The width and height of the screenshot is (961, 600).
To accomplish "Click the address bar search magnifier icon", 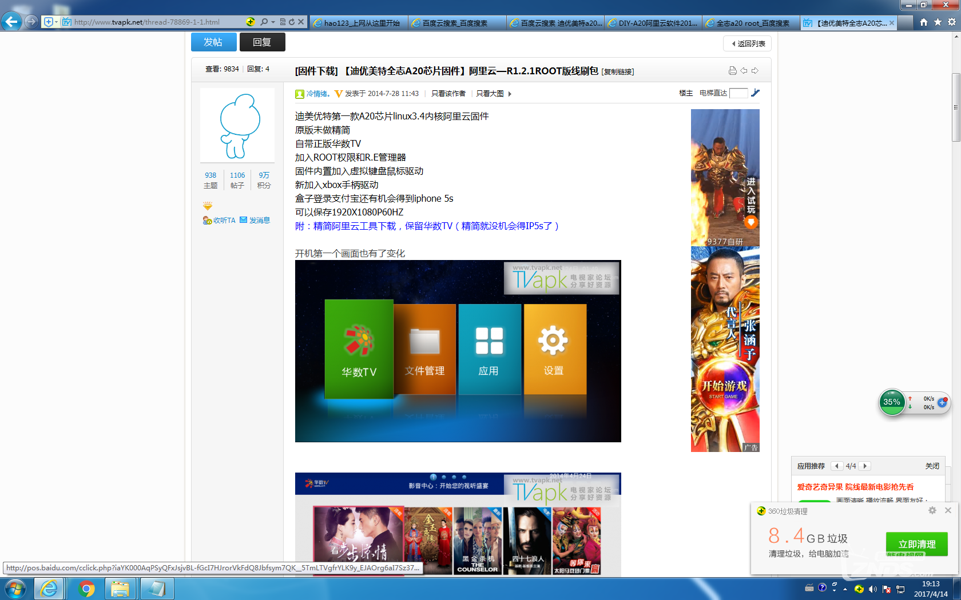I will (x=264, y=22).
